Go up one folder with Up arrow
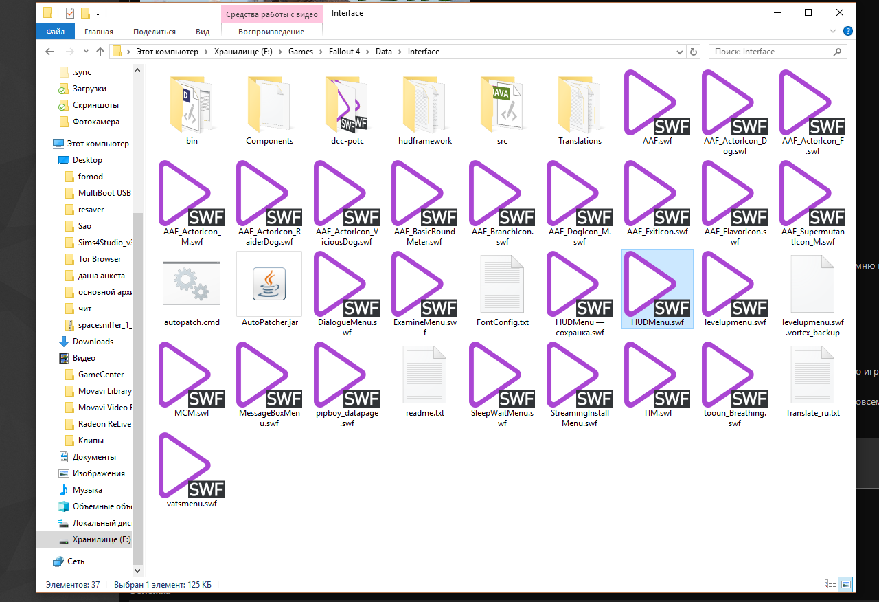Image resolution: width=879 pixels, height=602 pixels. point(100,52)
